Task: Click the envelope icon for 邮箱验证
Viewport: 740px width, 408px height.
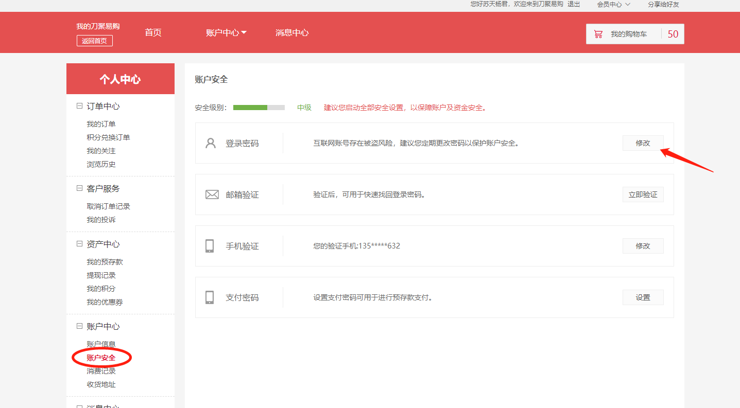Action: tap(212, 194)
